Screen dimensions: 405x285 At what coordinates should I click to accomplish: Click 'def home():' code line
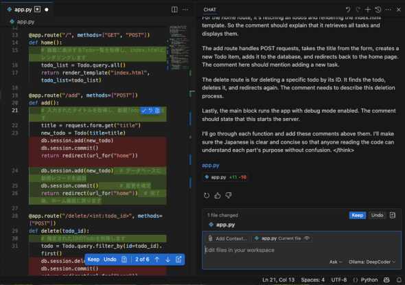coord(45,43)
